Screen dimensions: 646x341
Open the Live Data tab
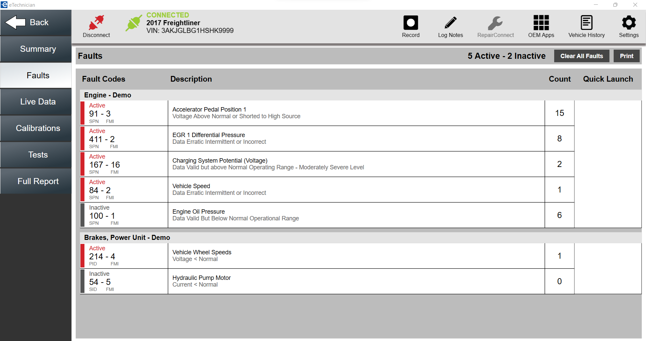coord(38,102)
